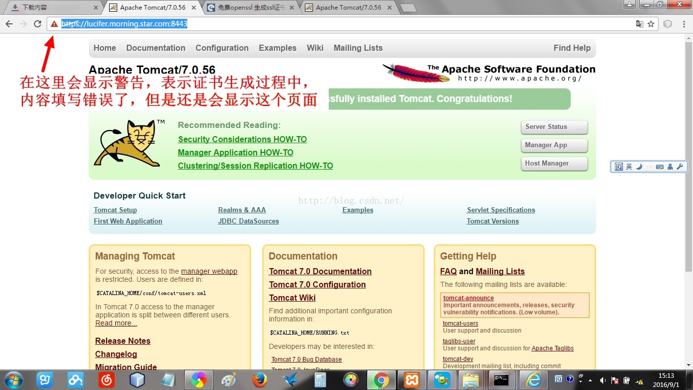
Task: Click the Chrome user profile button
Action: point(630,5)
